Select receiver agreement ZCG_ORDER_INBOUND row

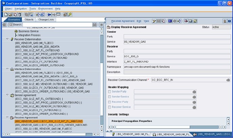pos(51,125)
